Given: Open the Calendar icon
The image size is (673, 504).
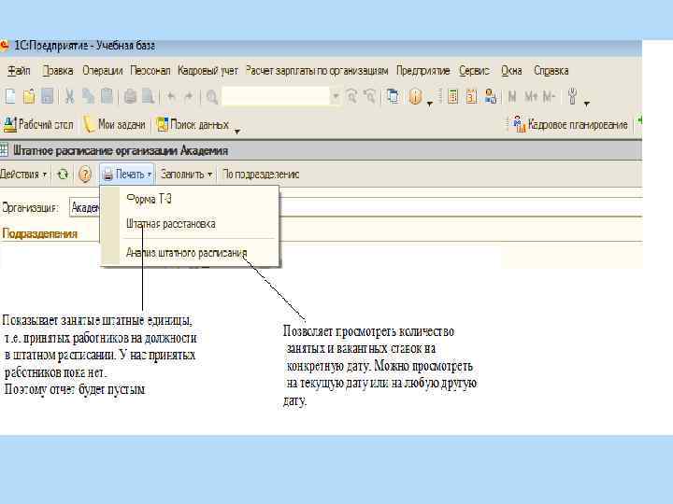Looking at the screenshot, I should 471,96.
